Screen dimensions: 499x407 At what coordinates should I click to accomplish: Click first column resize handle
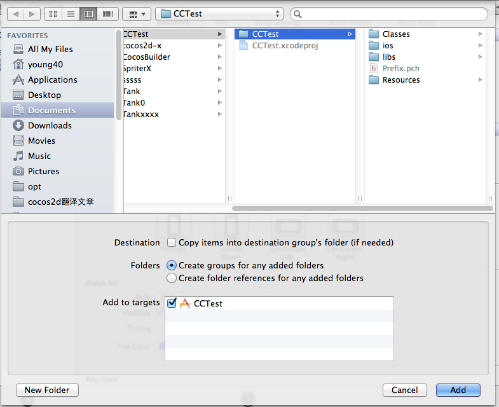pos(229,198)
